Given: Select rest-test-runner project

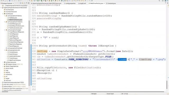Looking at the screenshot, I should pyautogui.click(x=14, y=84).
